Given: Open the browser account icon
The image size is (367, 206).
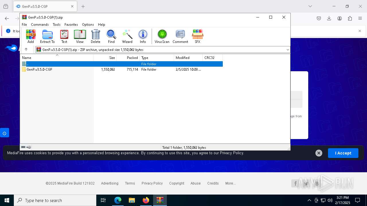Looking at the screenshot, I should pyautogui.click(x=339, y=18).
